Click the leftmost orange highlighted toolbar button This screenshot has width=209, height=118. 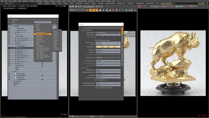90,10
